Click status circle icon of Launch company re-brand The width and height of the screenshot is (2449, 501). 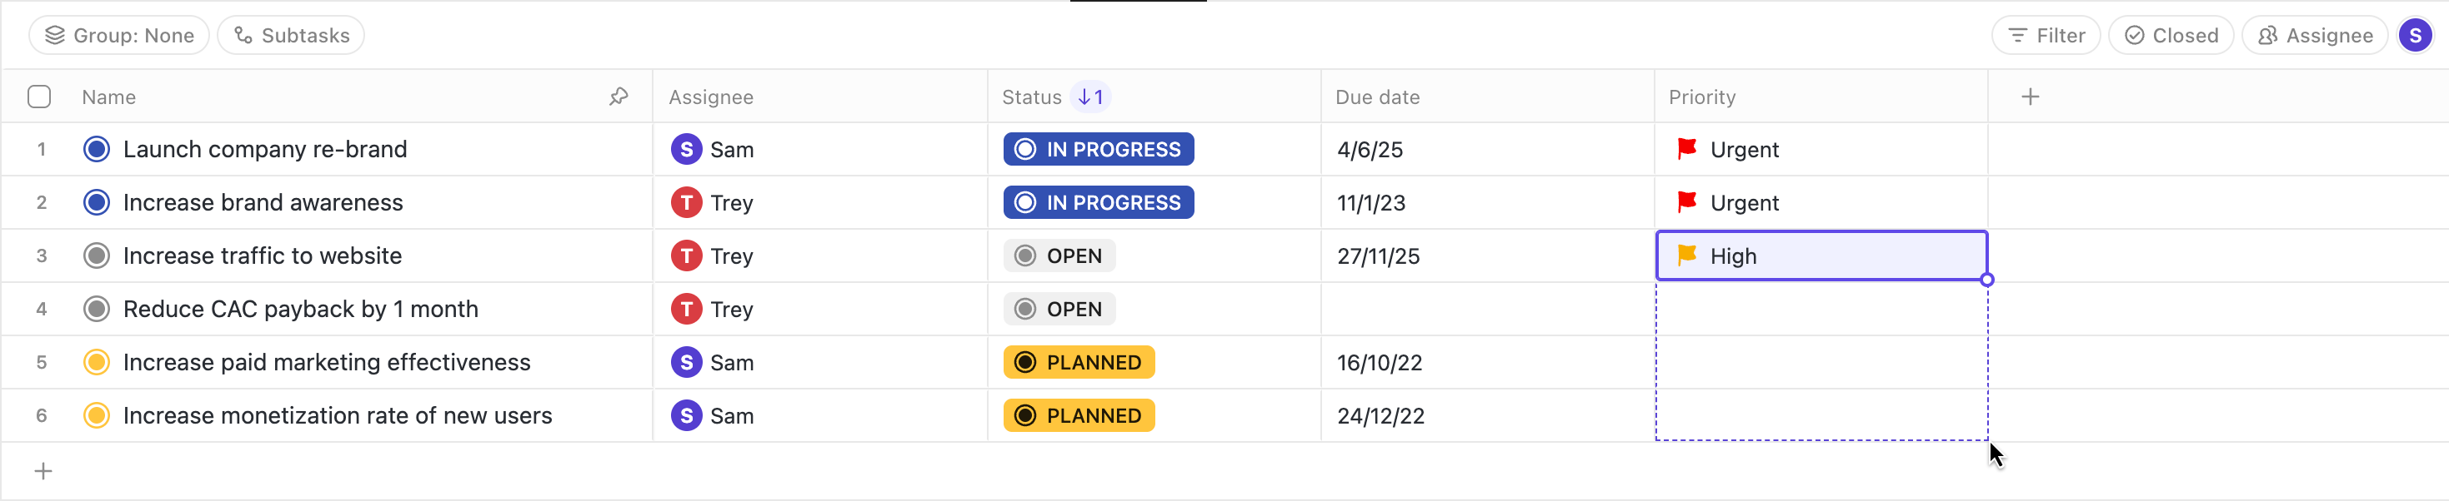(97, 150)
